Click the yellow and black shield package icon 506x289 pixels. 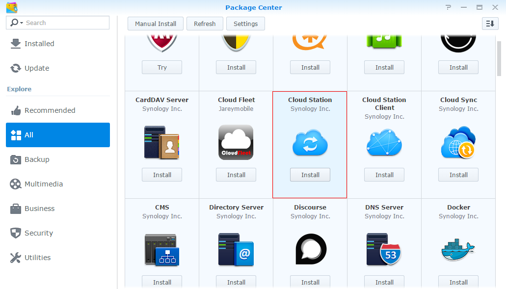pos(236,44)
